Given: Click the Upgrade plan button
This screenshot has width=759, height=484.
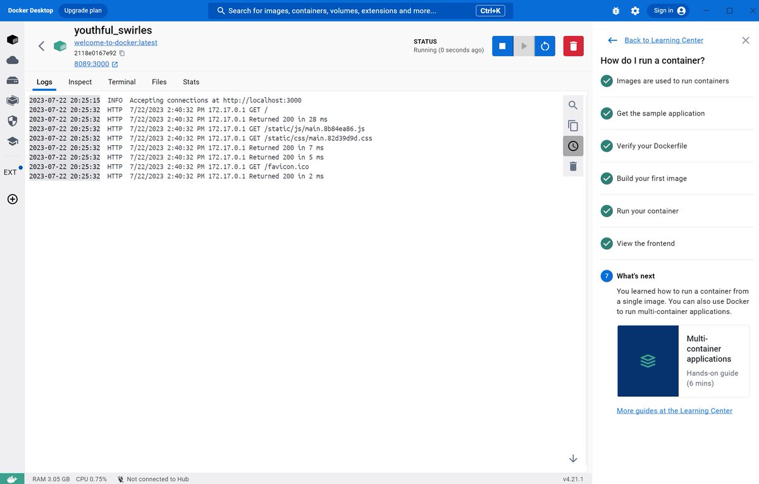Looking at the screenshot, I should (83, 11).
